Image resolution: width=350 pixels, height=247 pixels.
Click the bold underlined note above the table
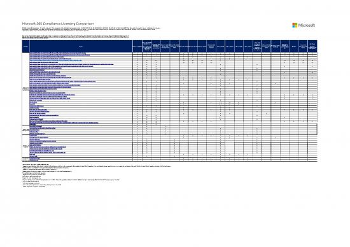click(76, 37)
